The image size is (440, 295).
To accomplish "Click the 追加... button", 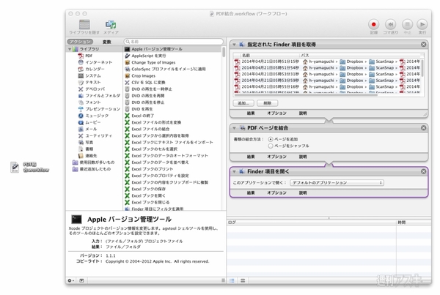I will (x=243, y=103).
